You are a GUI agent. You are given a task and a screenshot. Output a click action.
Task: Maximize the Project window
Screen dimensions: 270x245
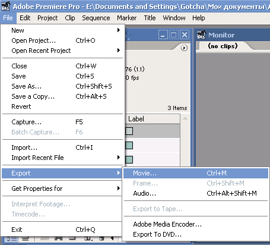click(x=174, y=35)
